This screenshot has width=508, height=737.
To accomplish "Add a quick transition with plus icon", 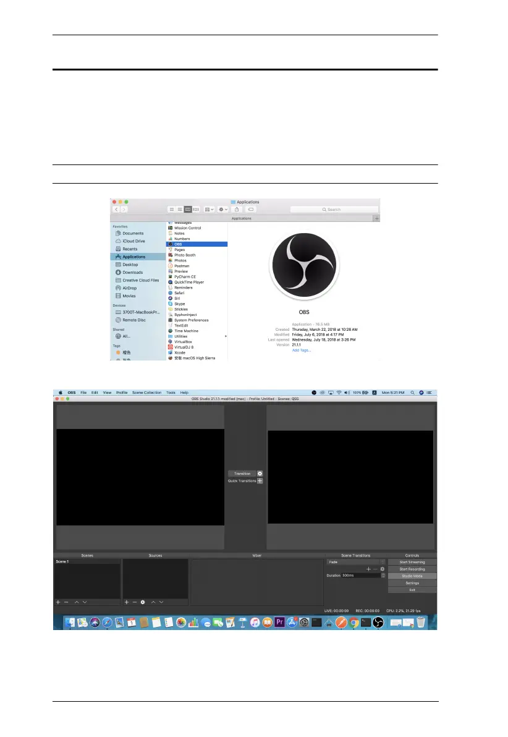I will click(260, 480).
